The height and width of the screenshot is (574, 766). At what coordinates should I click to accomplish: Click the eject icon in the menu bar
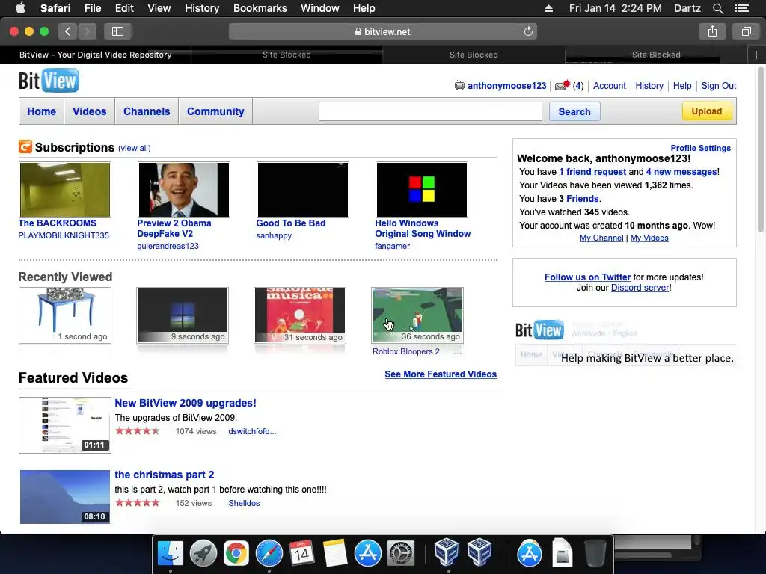pos(548,8)
